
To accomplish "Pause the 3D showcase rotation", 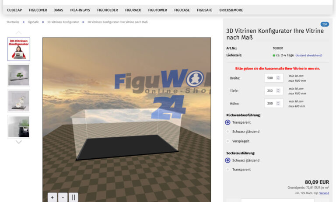I will click(73, 197).
